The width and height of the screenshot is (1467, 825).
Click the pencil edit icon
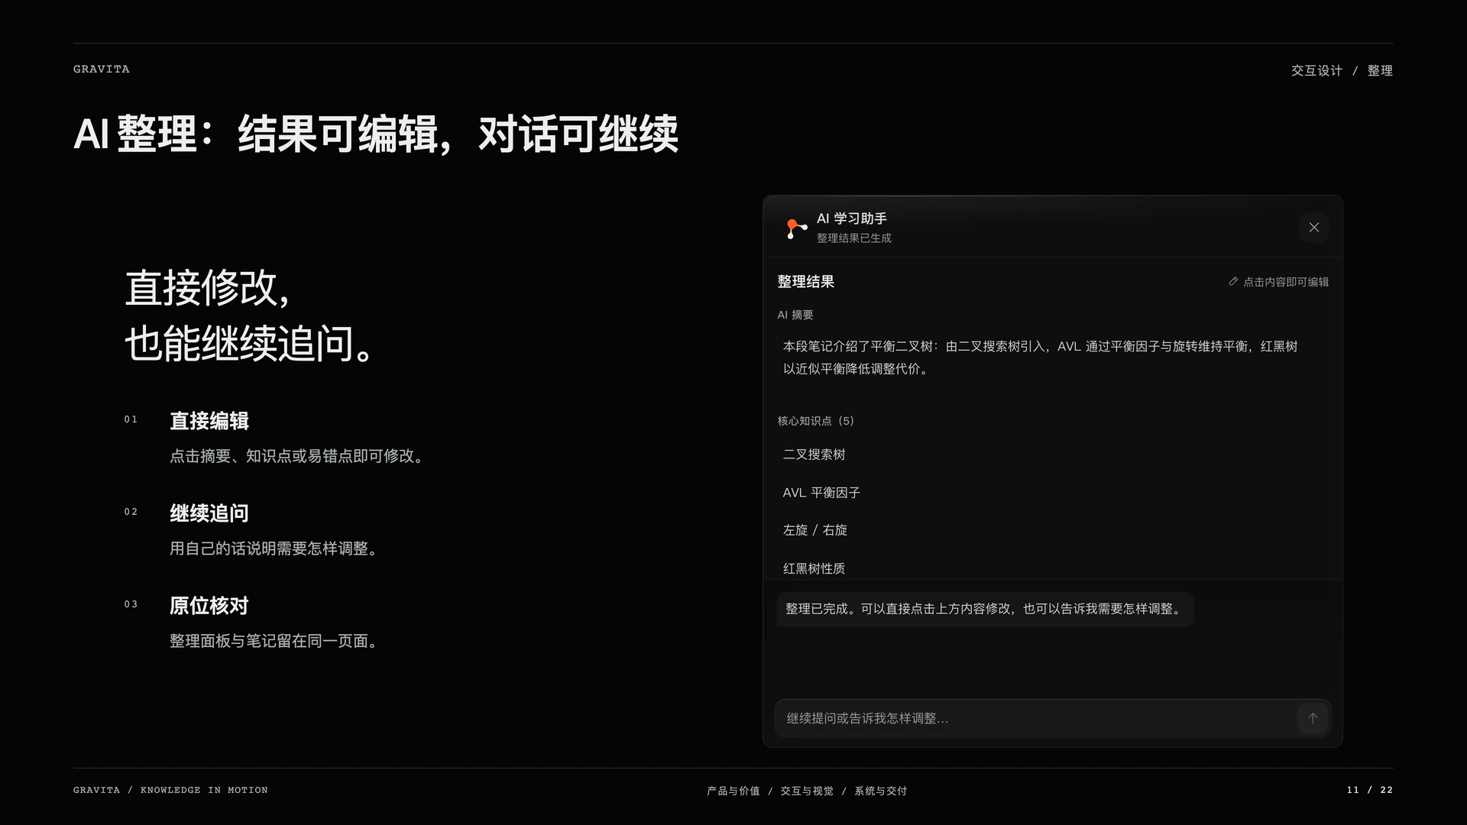point(1233,282)
